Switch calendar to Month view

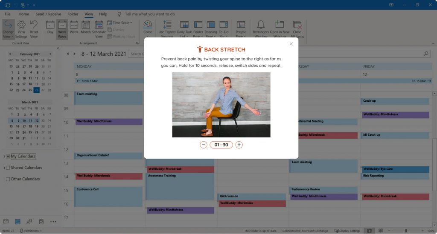click(x=85, y=28)
